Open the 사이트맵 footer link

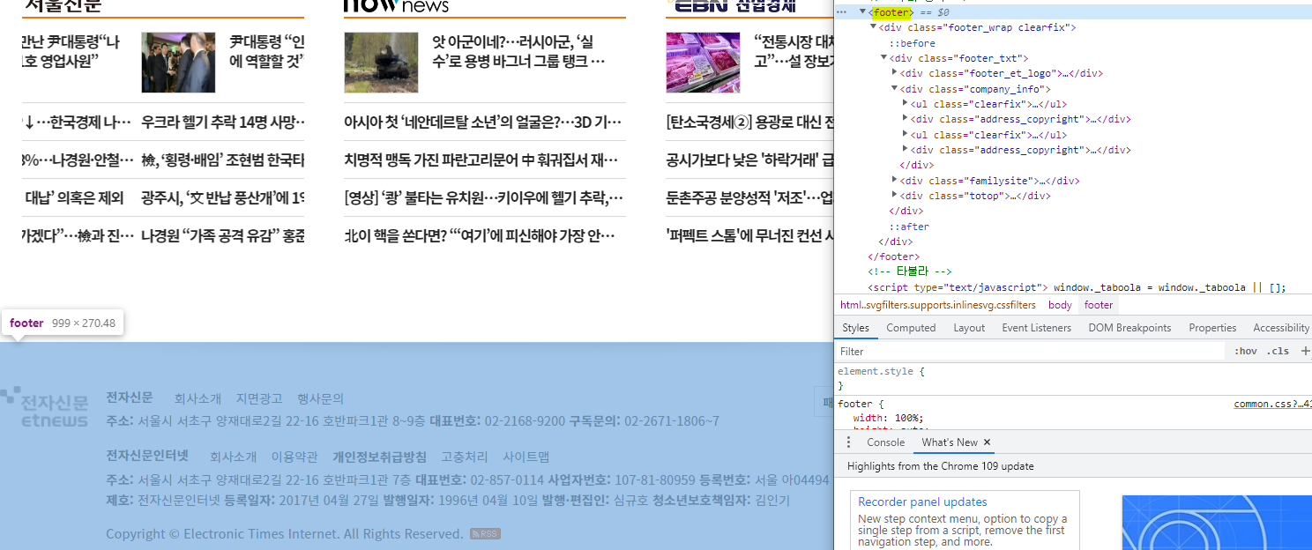coord(526,457)
